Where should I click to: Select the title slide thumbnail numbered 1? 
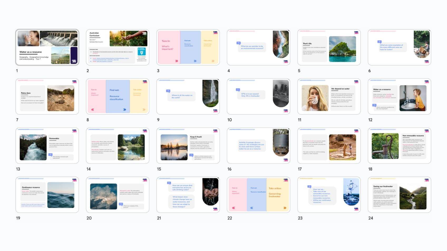point(47,47)
